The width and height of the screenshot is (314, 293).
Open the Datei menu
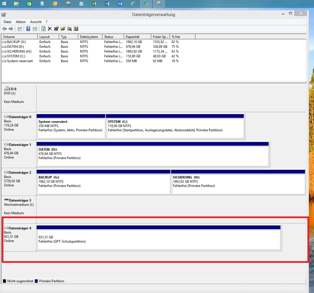click(7, 22)
